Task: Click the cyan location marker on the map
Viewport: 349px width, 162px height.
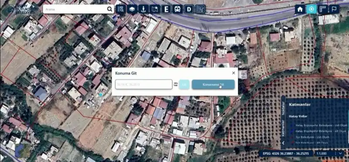Action: pyautogui.click(x=101, y=94)
